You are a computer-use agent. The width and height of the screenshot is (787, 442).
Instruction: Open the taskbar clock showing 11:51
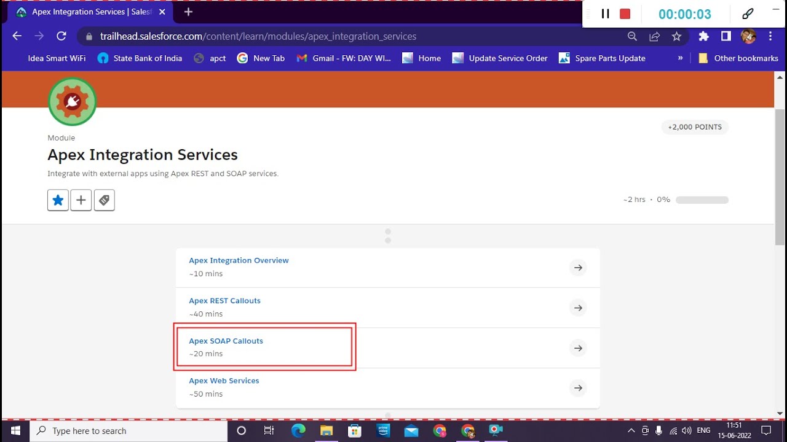tap(734, 431)
